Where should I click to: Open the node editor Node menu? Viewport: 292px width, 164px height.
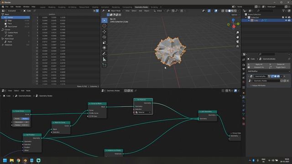click(28, 91)
